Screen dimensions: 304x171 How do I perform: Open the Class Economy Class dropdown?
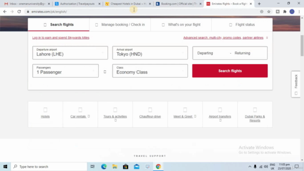pyautogui.click(x=150, y=71)
